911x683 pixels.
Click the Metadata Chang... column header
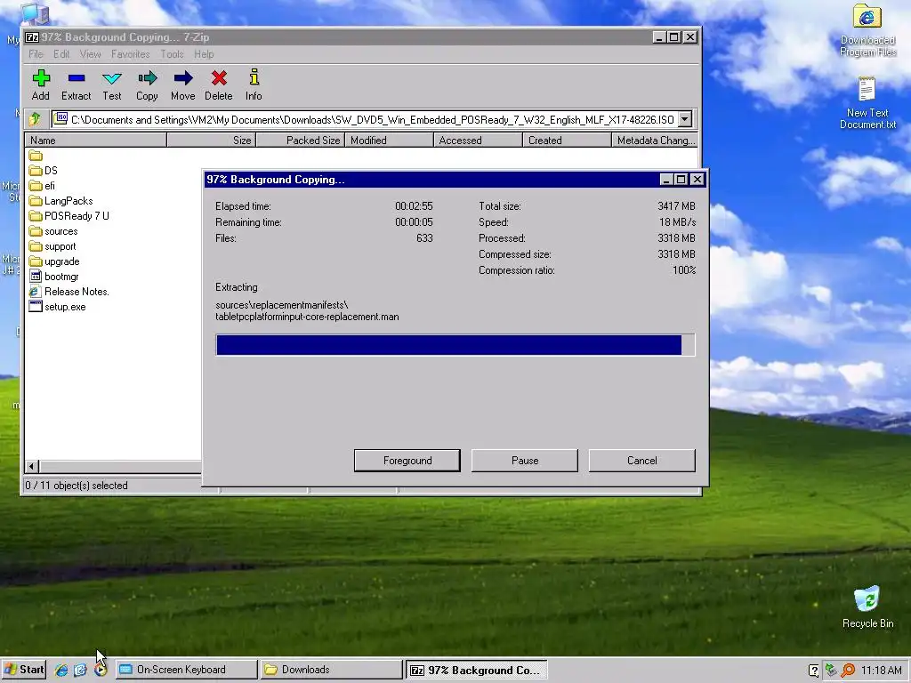(655, 140)
